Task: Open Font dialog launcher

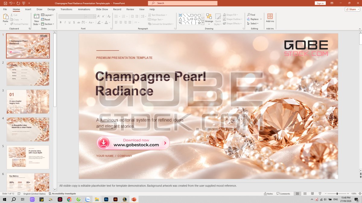Action: click(111, 29)
